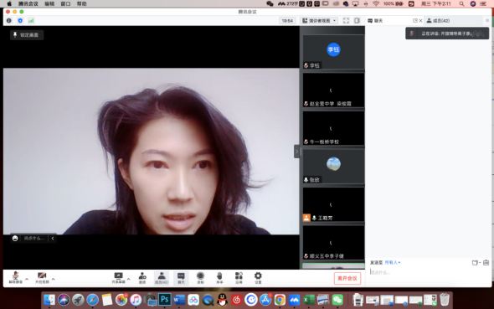Open the send-to recipient dropdown
The height and width of the screenshot is (309, 494).
point(392,262)
